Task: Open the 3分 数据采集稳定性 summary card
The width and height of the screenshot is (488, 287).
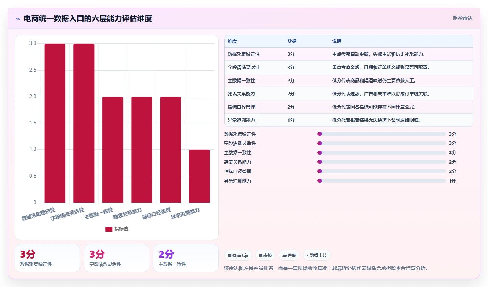Action: (47, 258)
